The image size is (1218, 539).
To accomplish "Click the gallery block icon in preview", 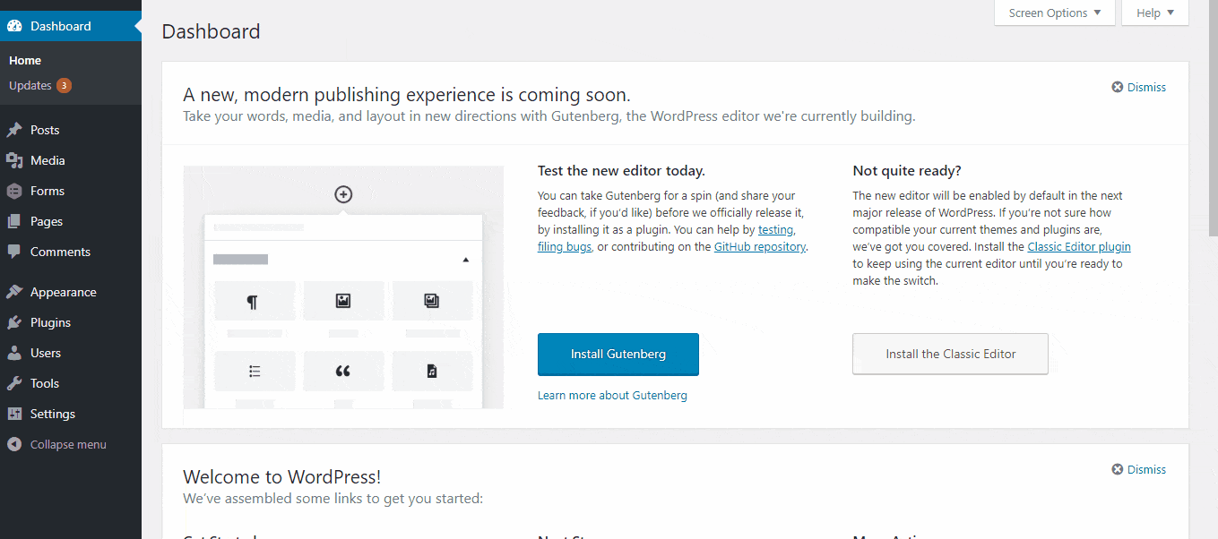I will pyautogui.click(x=432, y=302).
